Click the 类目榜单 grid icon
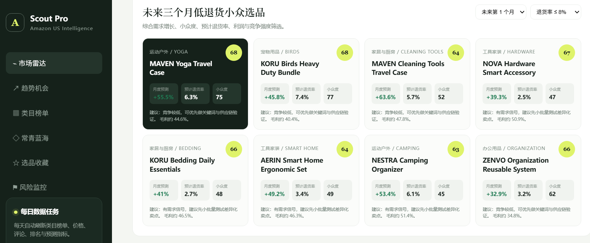 click(16, 113)
